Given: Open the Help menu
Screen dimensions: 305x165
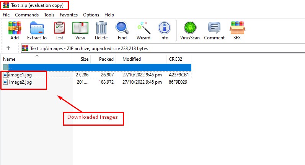Looking at the screenshot, I should 109,15.
